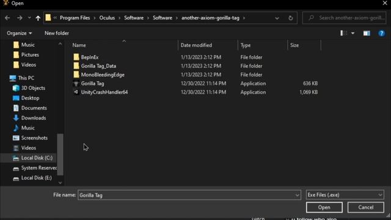
Task: Select System Reserved drive
Action: coord(39,168)
